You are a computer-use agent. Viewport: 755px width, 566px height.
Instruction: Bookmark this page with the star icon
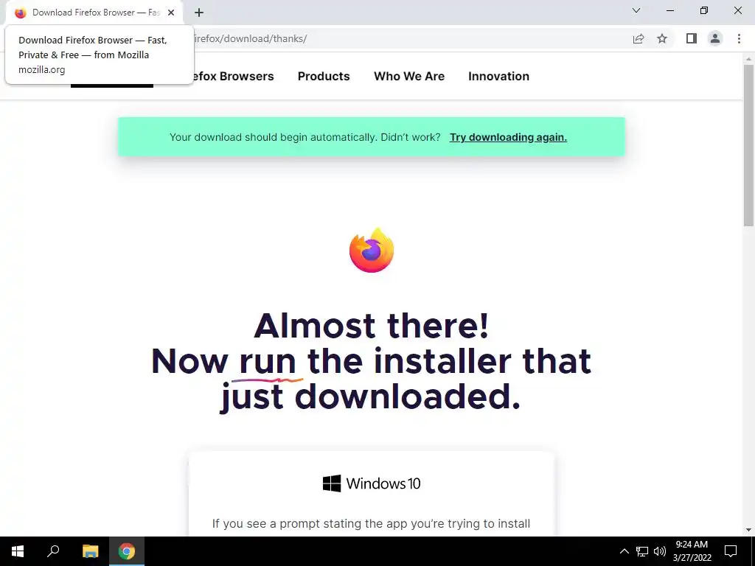(x=662, y=38)
